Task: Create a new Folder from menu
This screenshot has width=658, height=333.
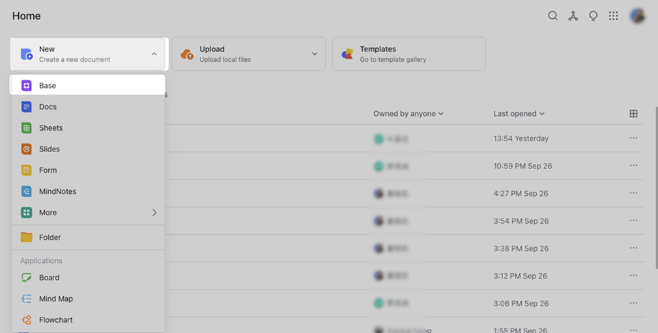Action: pos(50,237)
